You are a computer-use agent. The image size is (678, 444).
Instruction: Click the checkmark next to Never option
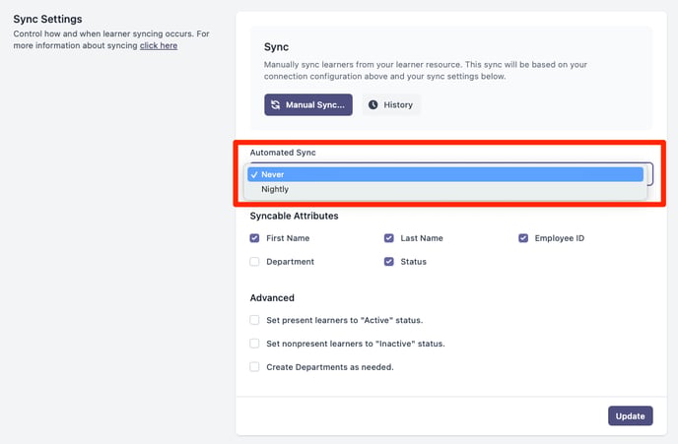pyautogui.click(x=254, y=174)
